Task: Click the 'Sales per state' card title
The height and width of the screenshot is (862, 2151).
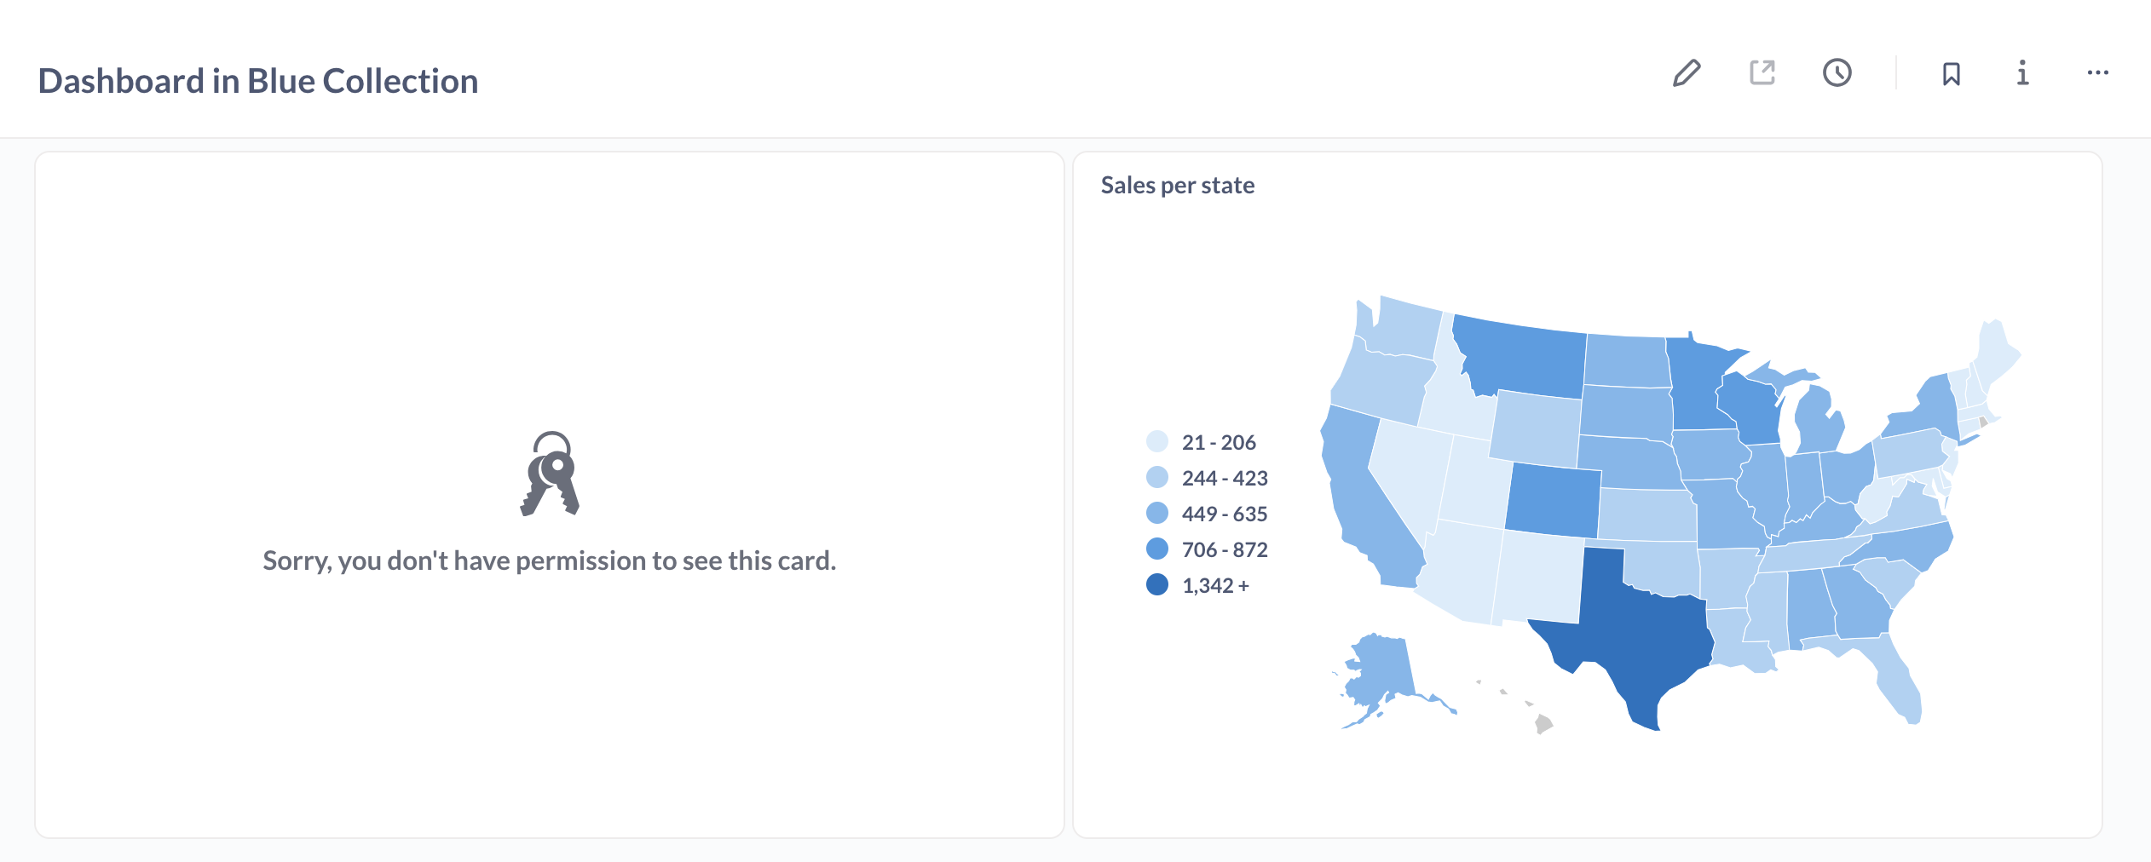Action: pyautogui.click(x=1178, y=185)
